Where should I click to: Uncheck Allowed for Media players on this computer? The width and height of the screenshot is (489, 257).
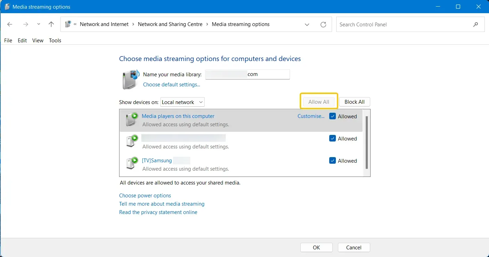click(x=332, y=117)
